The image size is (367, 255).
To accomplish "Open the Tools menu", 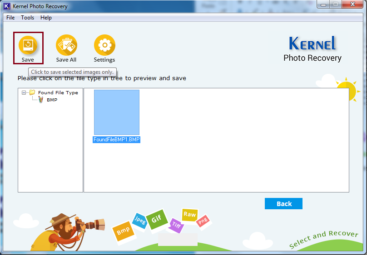I will pos(27,18).
